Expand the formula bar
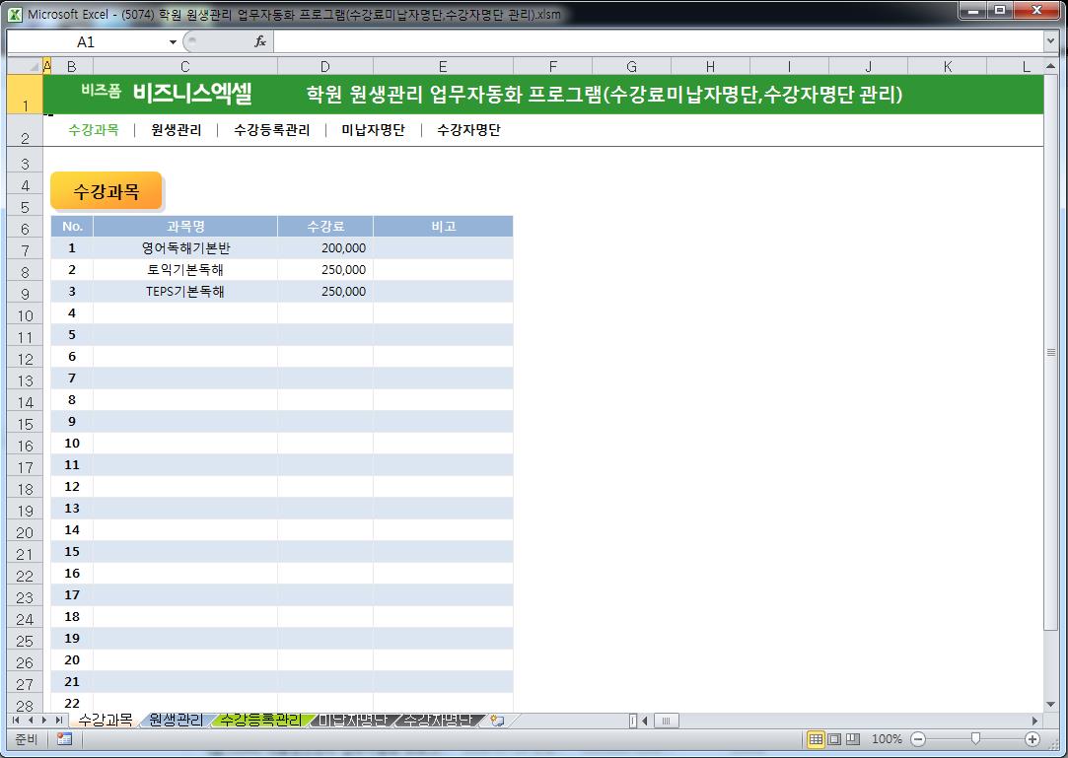This screenshot has width=1068, height=758. 1050,41
